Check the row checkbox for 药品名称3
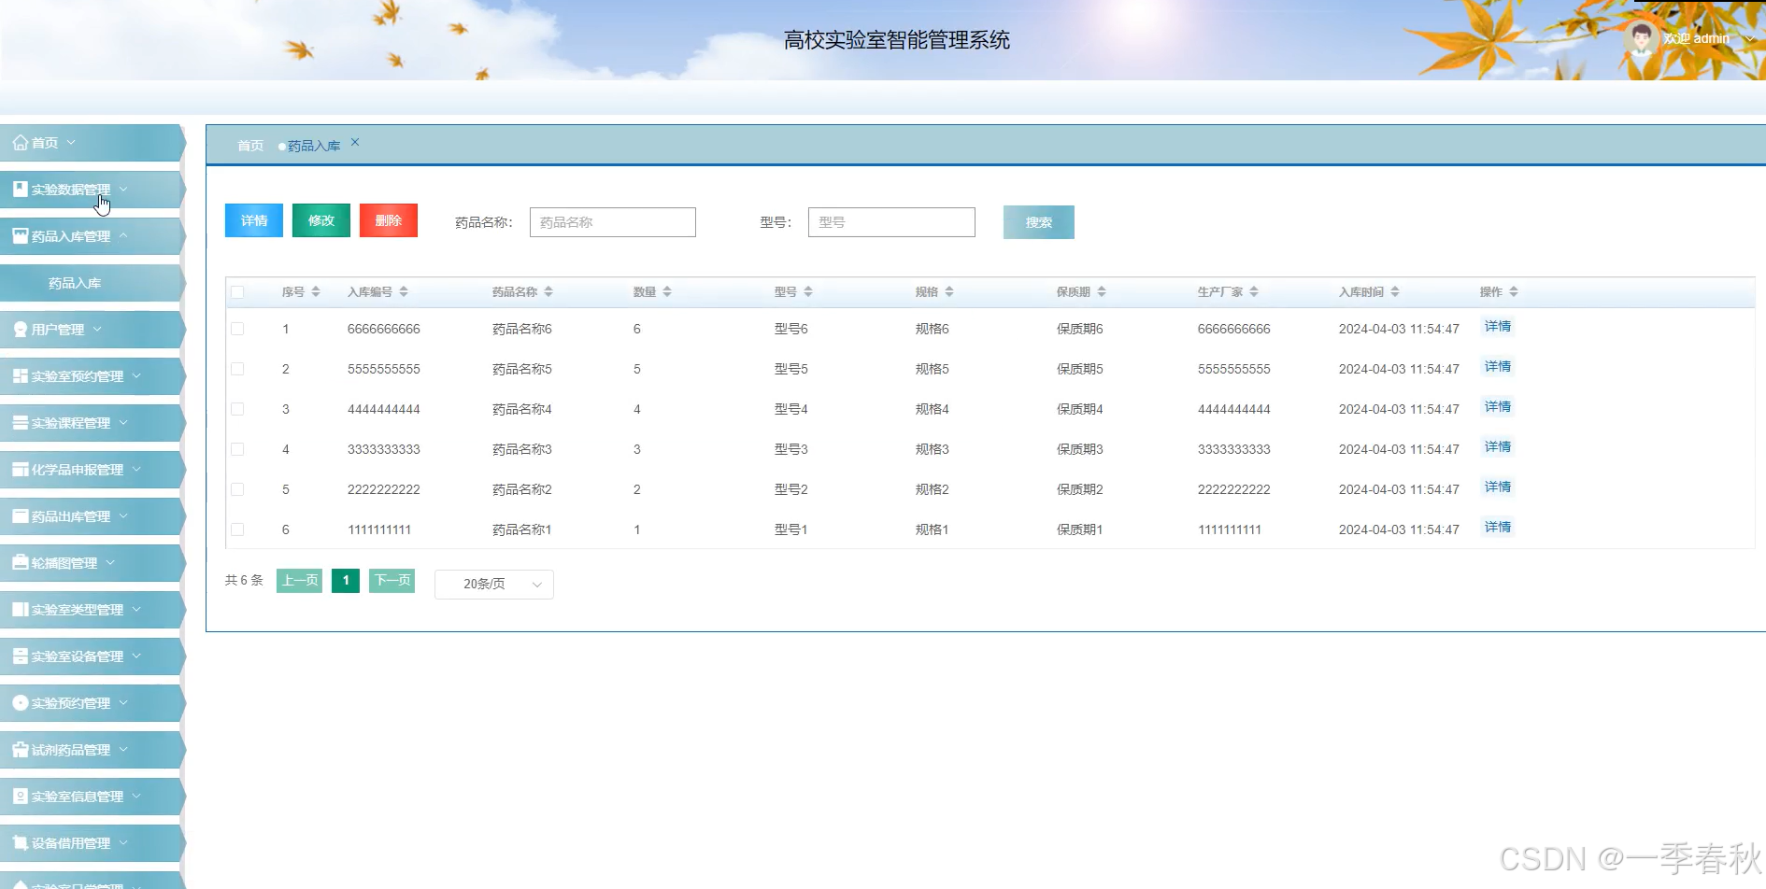Image resolution: width=1766 pixels, height=889 pixels. pyautogui.click(x=237, y=449)
